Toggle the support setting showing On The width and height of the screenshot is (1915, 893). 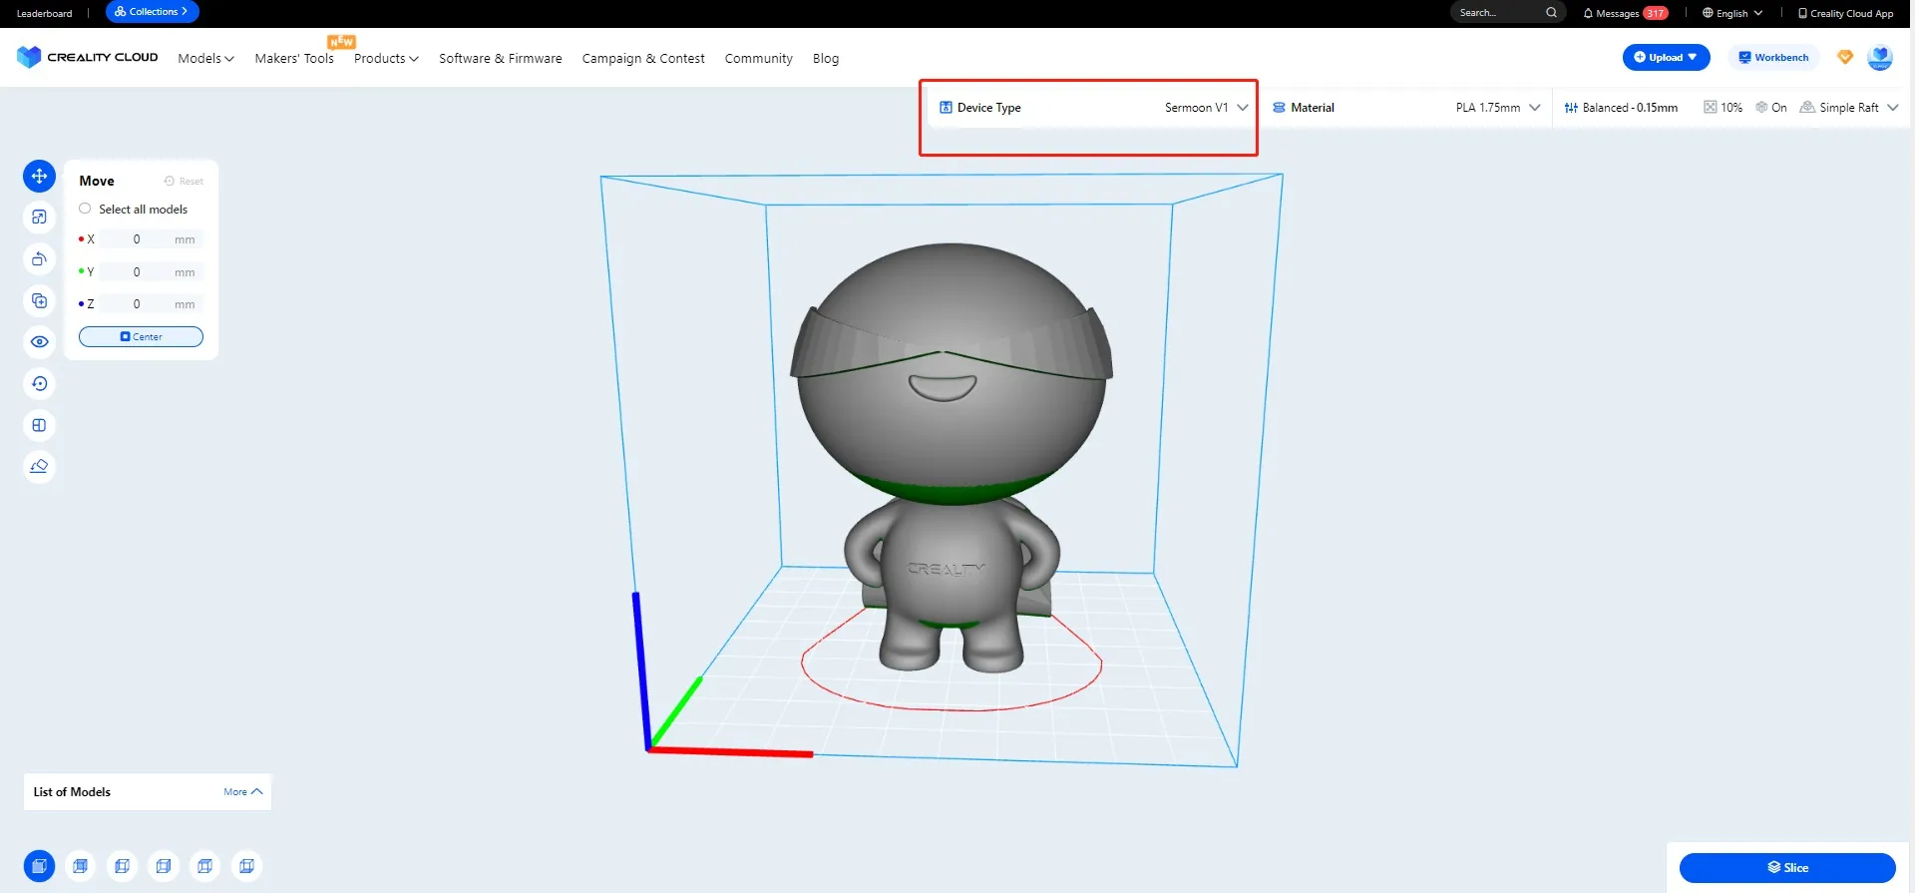(x=1771, y=108)
